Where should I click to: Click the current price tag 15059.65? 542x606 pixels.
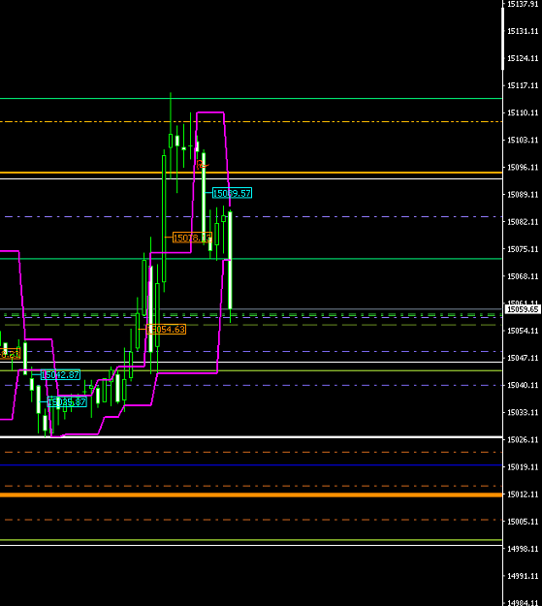pos(523,309)
